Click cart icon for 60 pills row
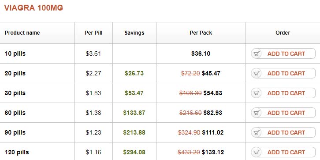320x160 pixels. pyautogui.click(x=257, y=113)
